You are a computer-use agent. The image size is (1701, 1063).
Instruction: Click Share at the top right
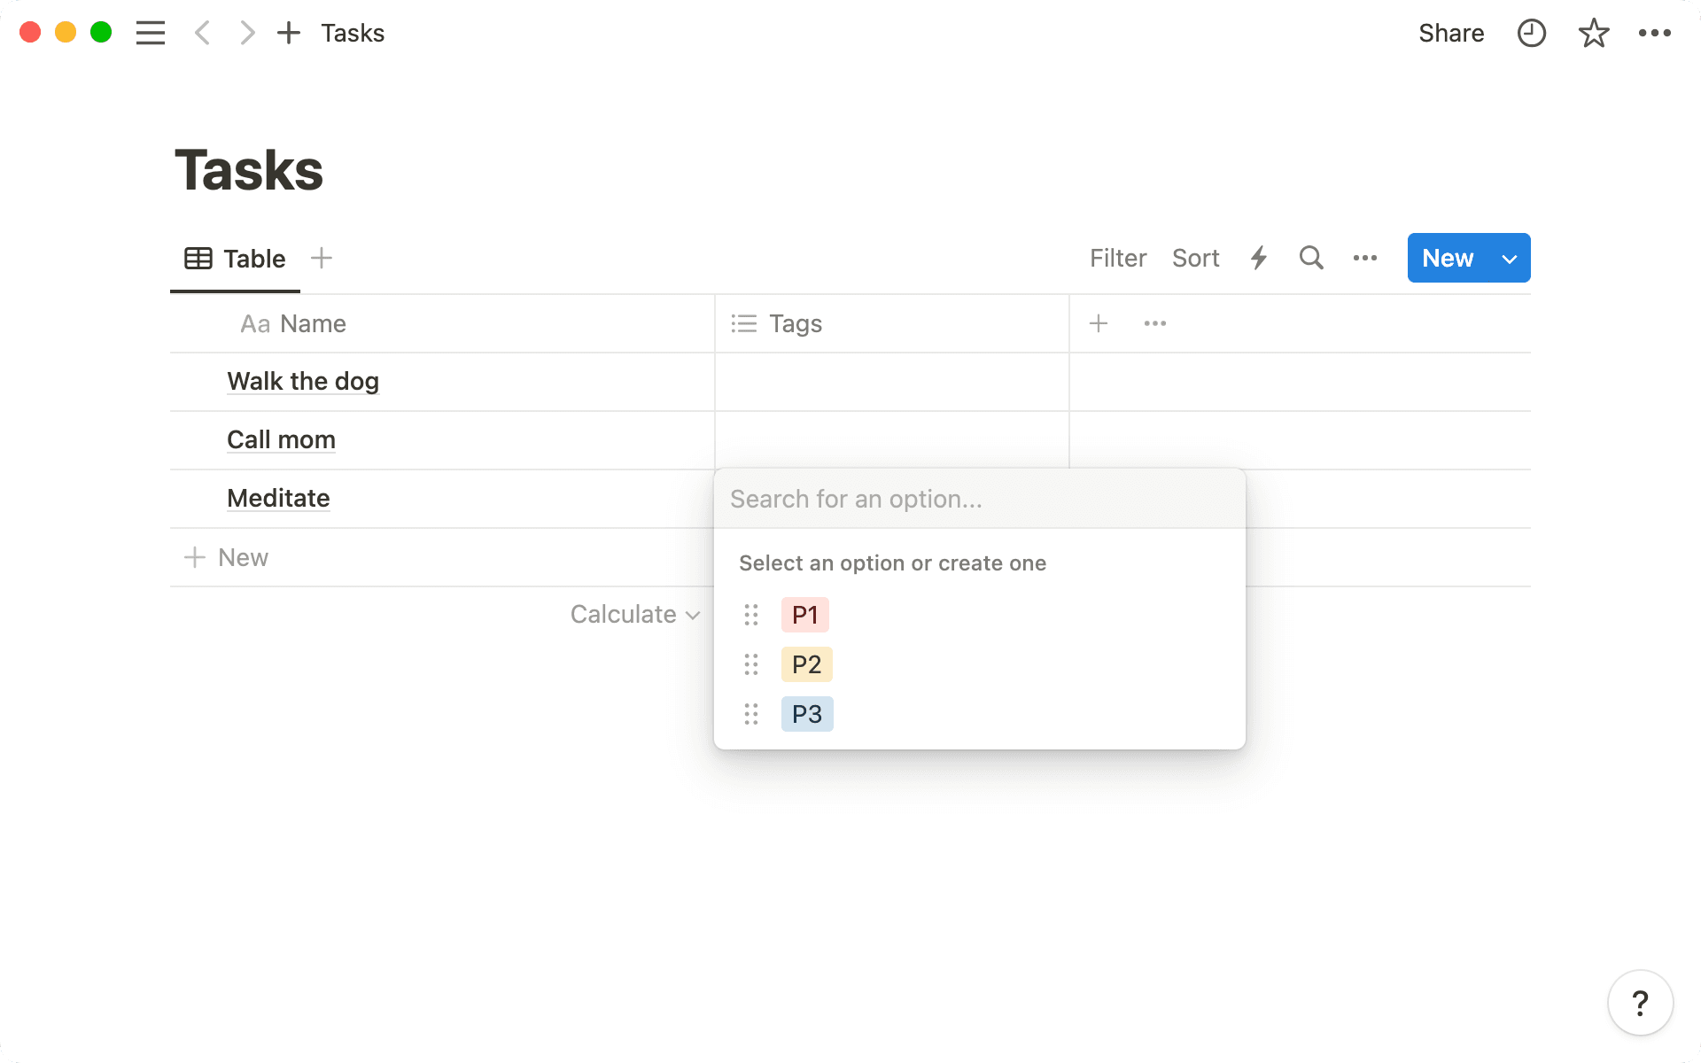click(1451, 33)
